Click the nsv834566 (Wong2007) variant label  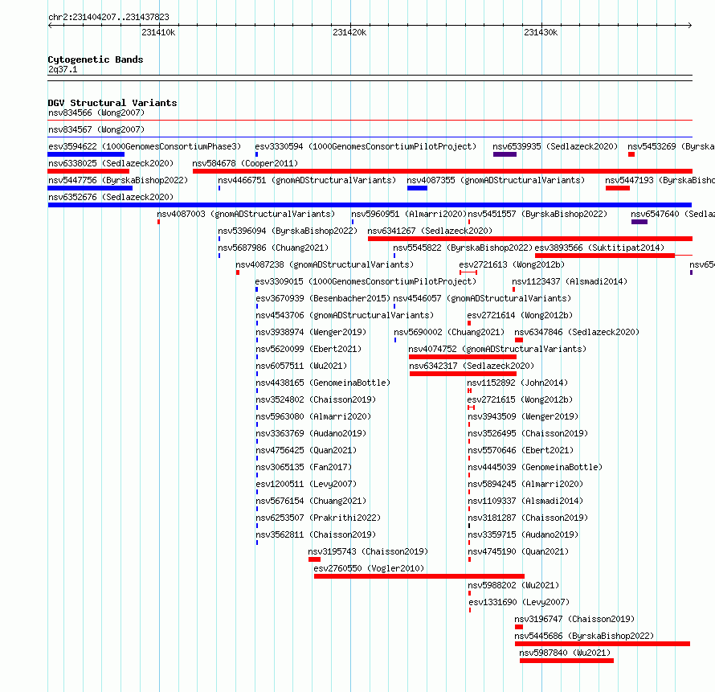(x=96, y=113)
